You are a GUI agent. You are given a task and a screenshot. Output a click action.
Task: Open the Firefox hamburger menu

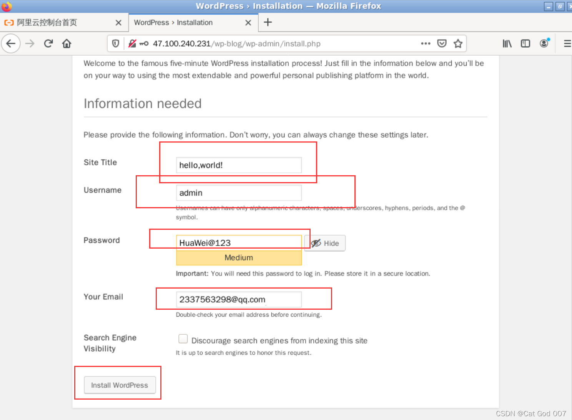click(567, 43)
